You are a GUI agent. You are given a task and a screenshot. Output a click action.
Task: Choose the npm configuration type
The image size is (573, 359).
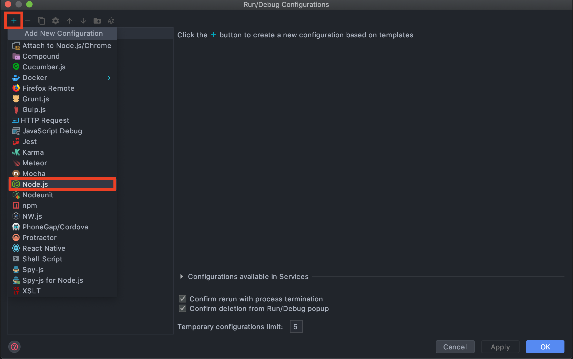pyautogui.click(x=29, y=205)
